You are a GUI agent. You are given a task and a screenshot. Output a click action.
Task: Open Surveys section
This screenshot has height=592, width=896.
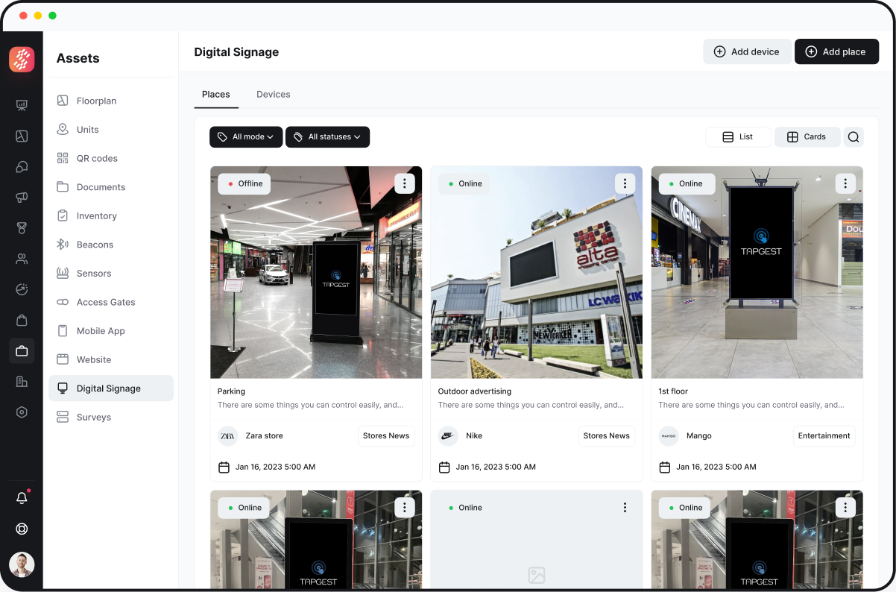(x=111, y=418)
